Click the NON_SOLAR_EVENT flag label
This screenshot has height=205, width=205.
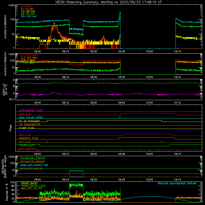click(x=31, y=118)
